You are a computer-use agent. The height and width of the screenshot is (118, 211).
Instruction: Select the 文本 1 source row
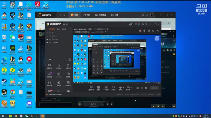(59, 39)
